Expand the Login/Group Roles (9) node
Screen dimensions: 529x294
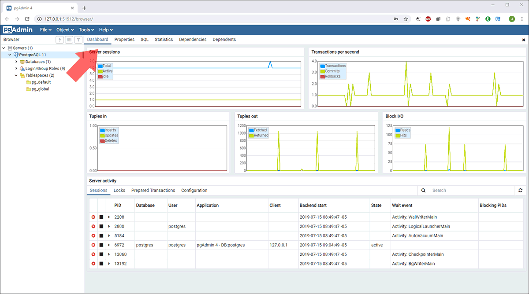16,69
